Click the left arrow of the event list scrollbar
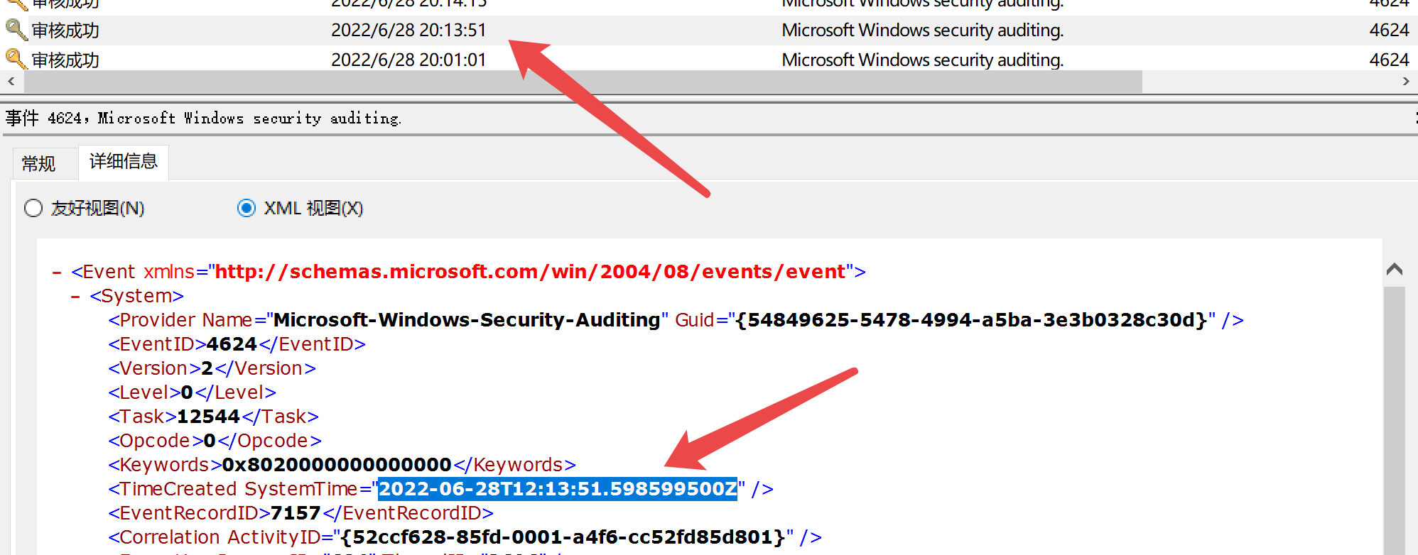Screen dimensions: 1418x555 tap(11, 82)
